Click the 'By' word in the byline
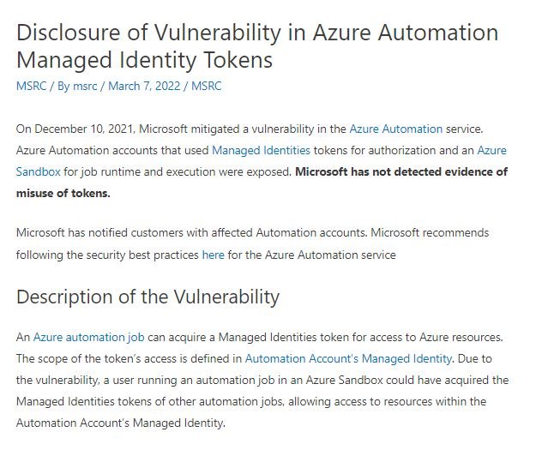548x450 pixels. tap(63, 86)
